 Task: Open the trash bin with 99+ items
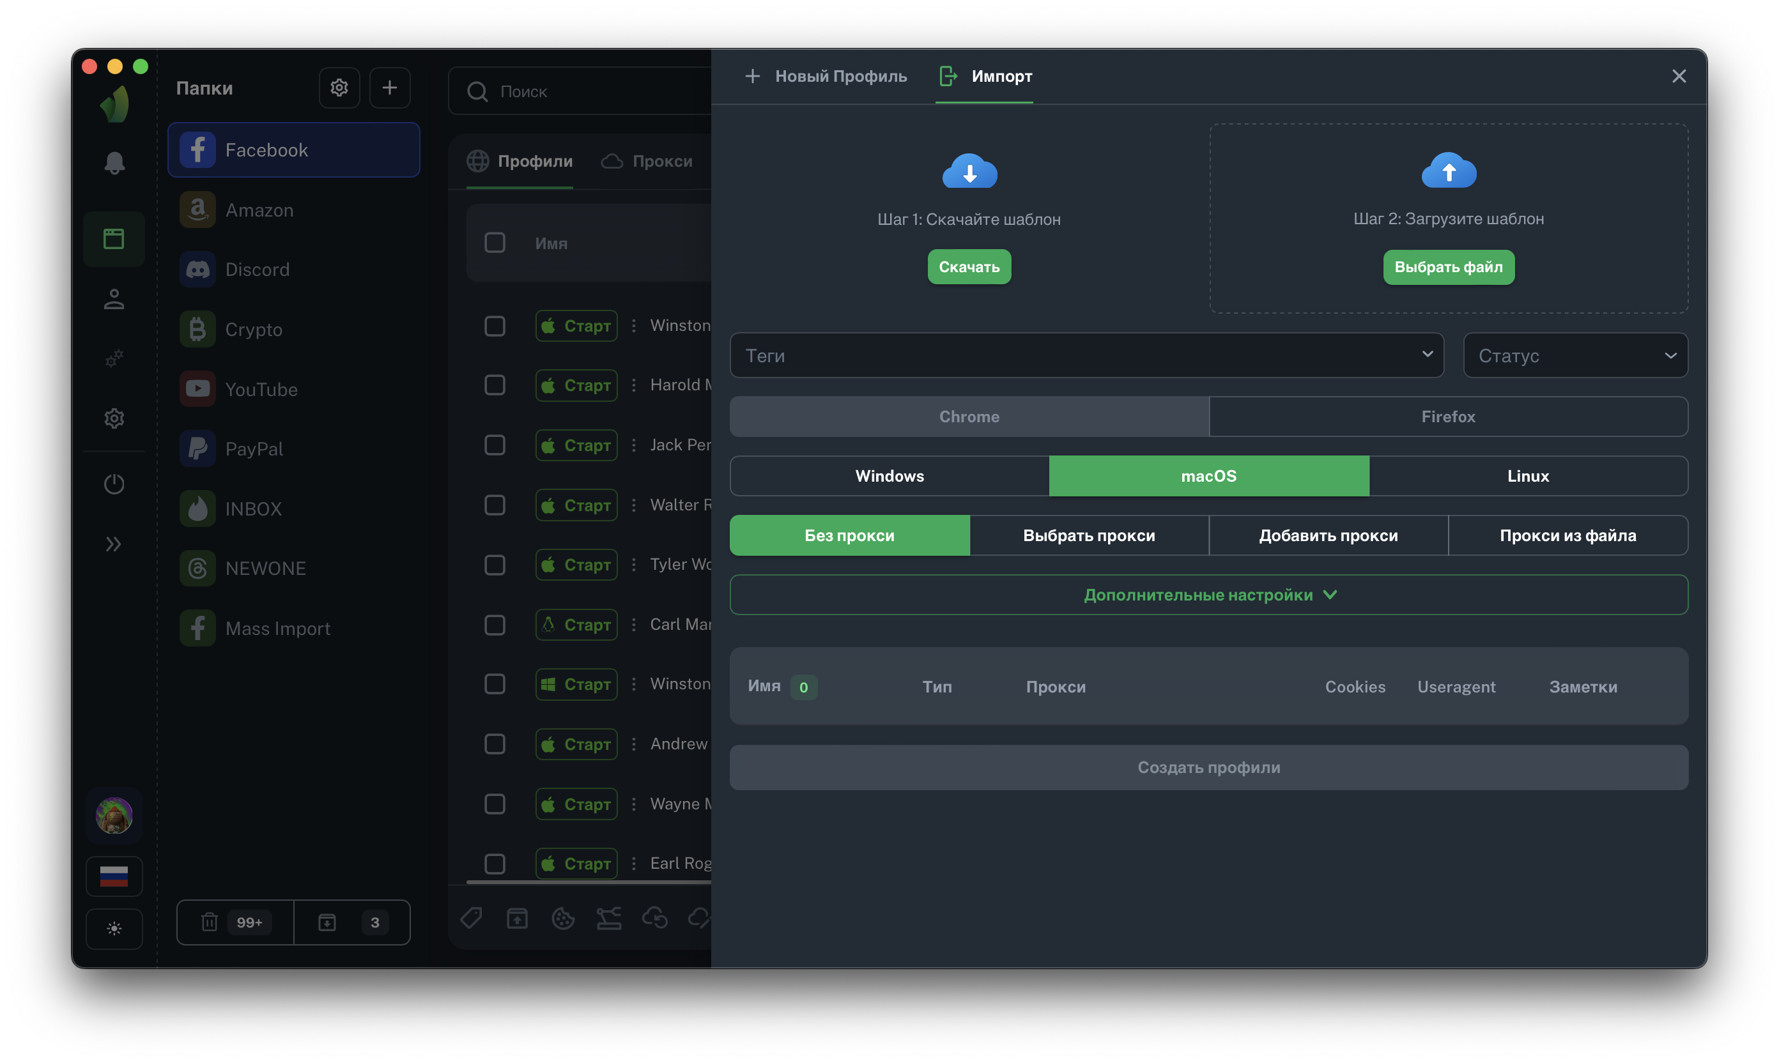235,922
